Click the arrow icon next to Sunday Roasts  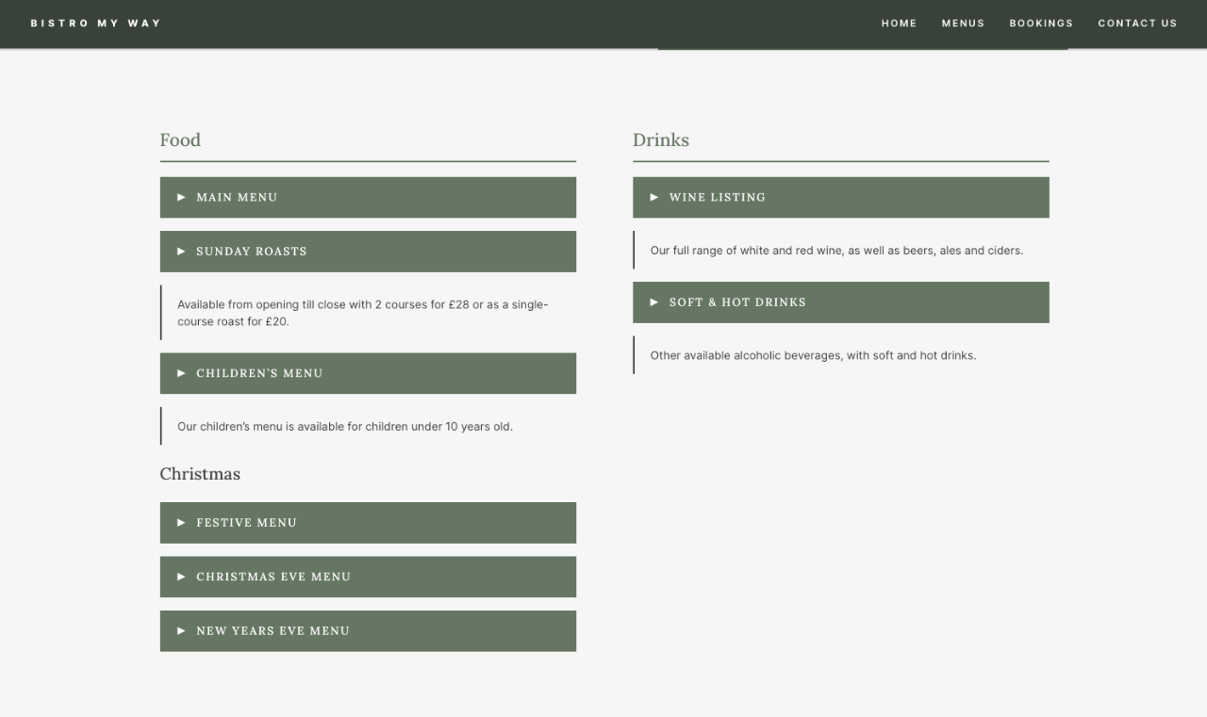click(181, 252)
